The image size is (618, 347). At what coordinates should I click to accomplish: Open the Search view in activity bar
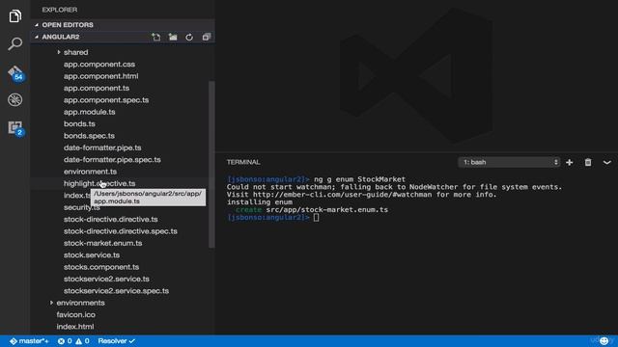coord(15,43)
